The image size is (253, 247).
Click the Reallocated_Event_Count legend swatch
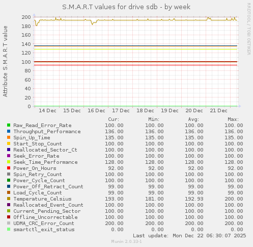pyautogui.click(x=9, y=205)
